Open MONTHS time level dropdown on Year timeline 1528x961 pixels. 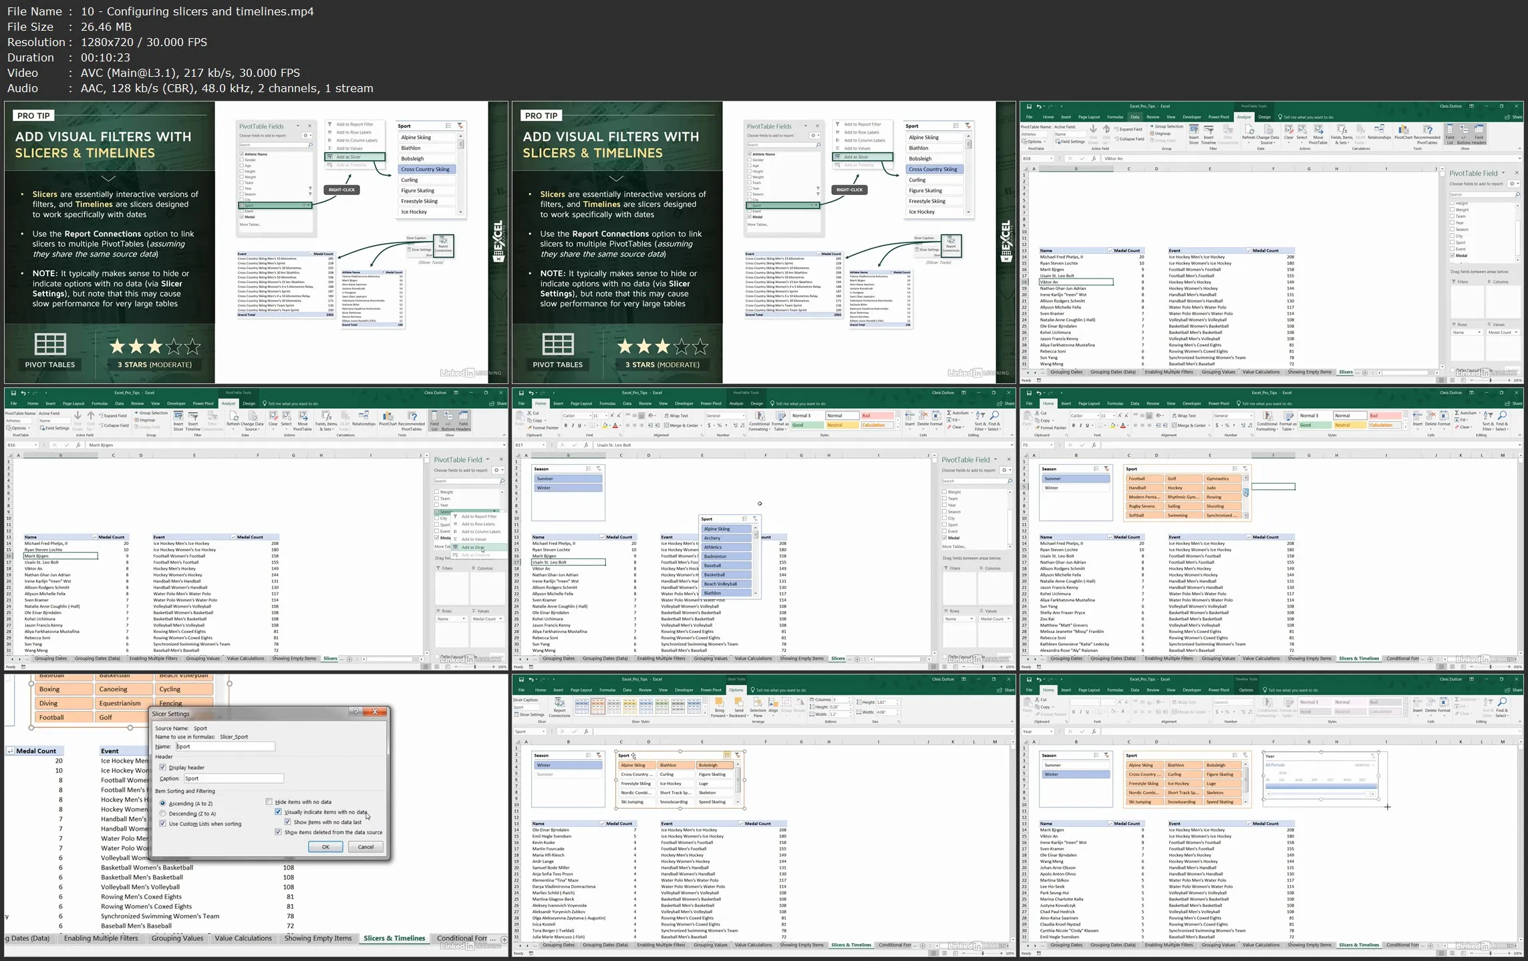click(x=1364, y=765)
